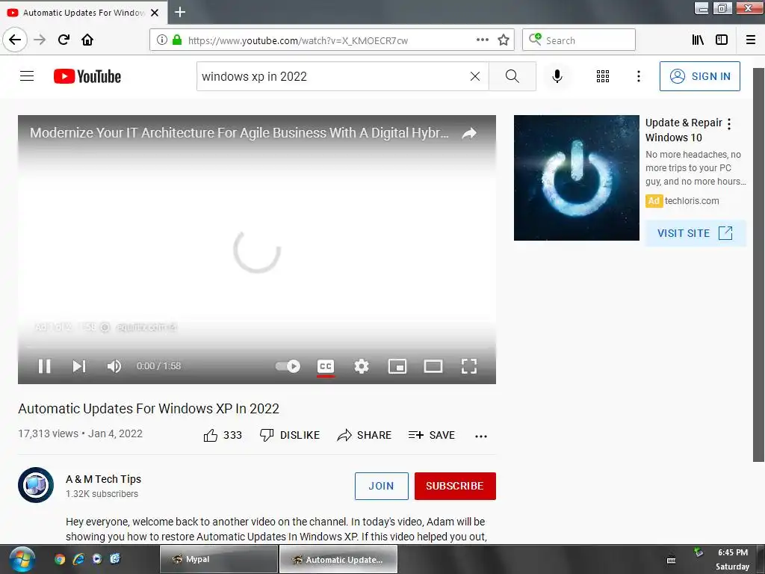This screenshot has height=574, width=765.
Task: Click the browser forward arrow
Action: pyautogui.click(x=40, y=40)
